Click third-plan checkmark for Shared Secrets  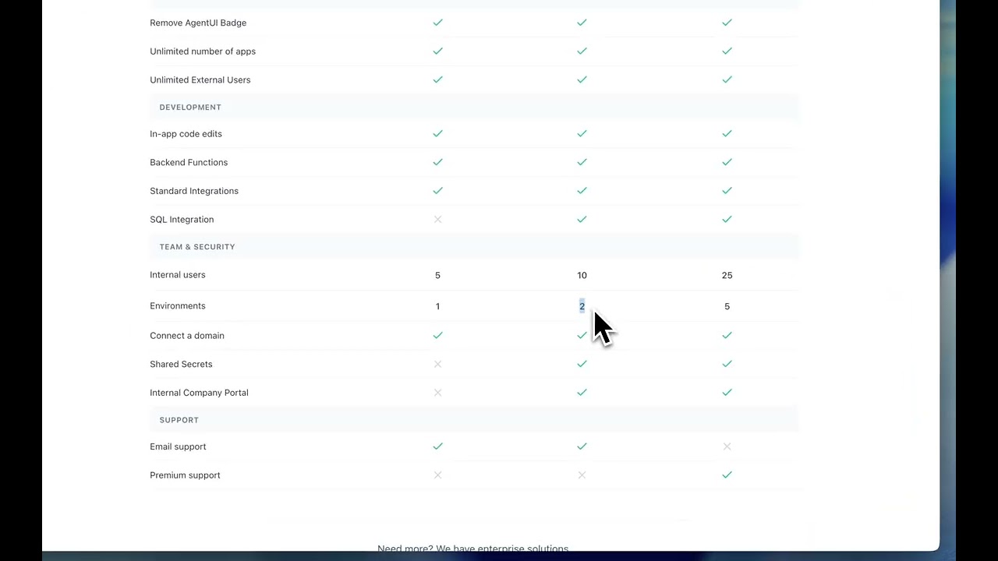pyautogui.click(x=727, y=364)
